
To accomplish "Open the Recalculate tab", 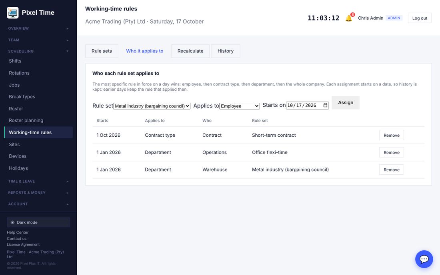I will [x=190, y=51].
